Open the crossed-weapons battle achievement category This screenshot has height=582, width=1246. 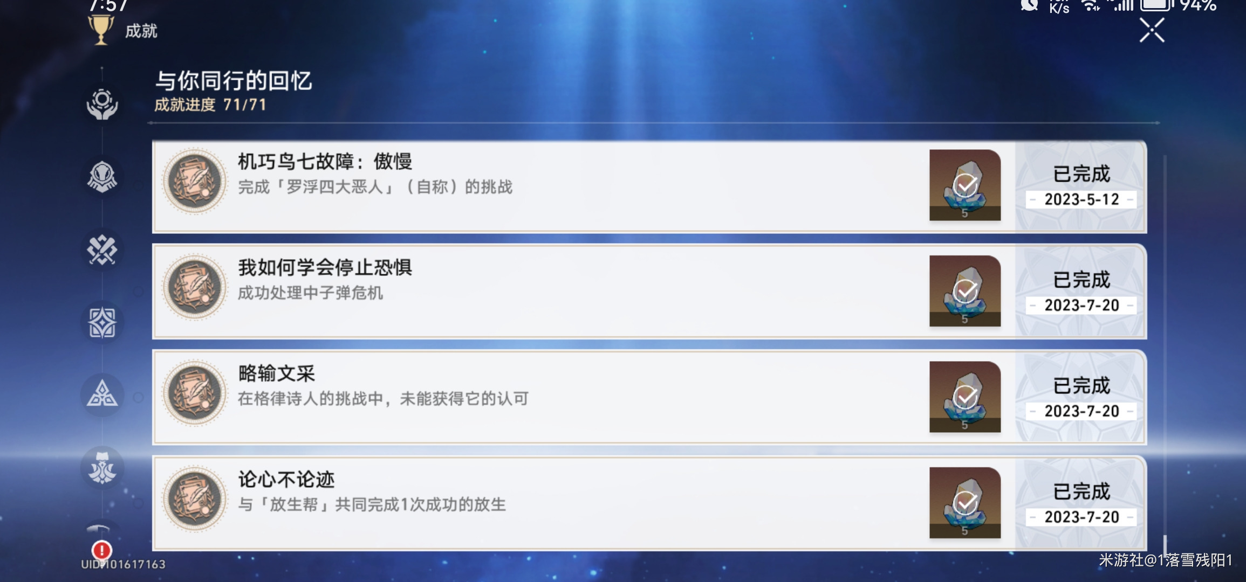[102, 250]
